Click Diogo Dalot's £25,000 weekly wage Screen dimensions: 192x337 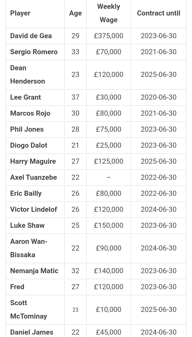[x=109, y=145]
